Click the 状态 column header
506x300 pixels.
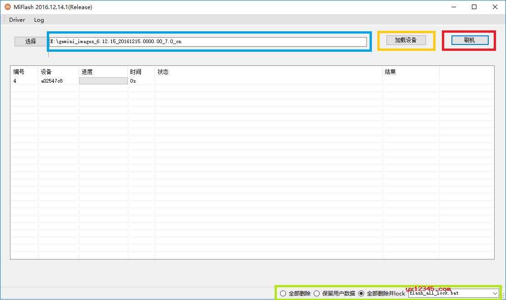pyautogui.click(x=269, y=72)
